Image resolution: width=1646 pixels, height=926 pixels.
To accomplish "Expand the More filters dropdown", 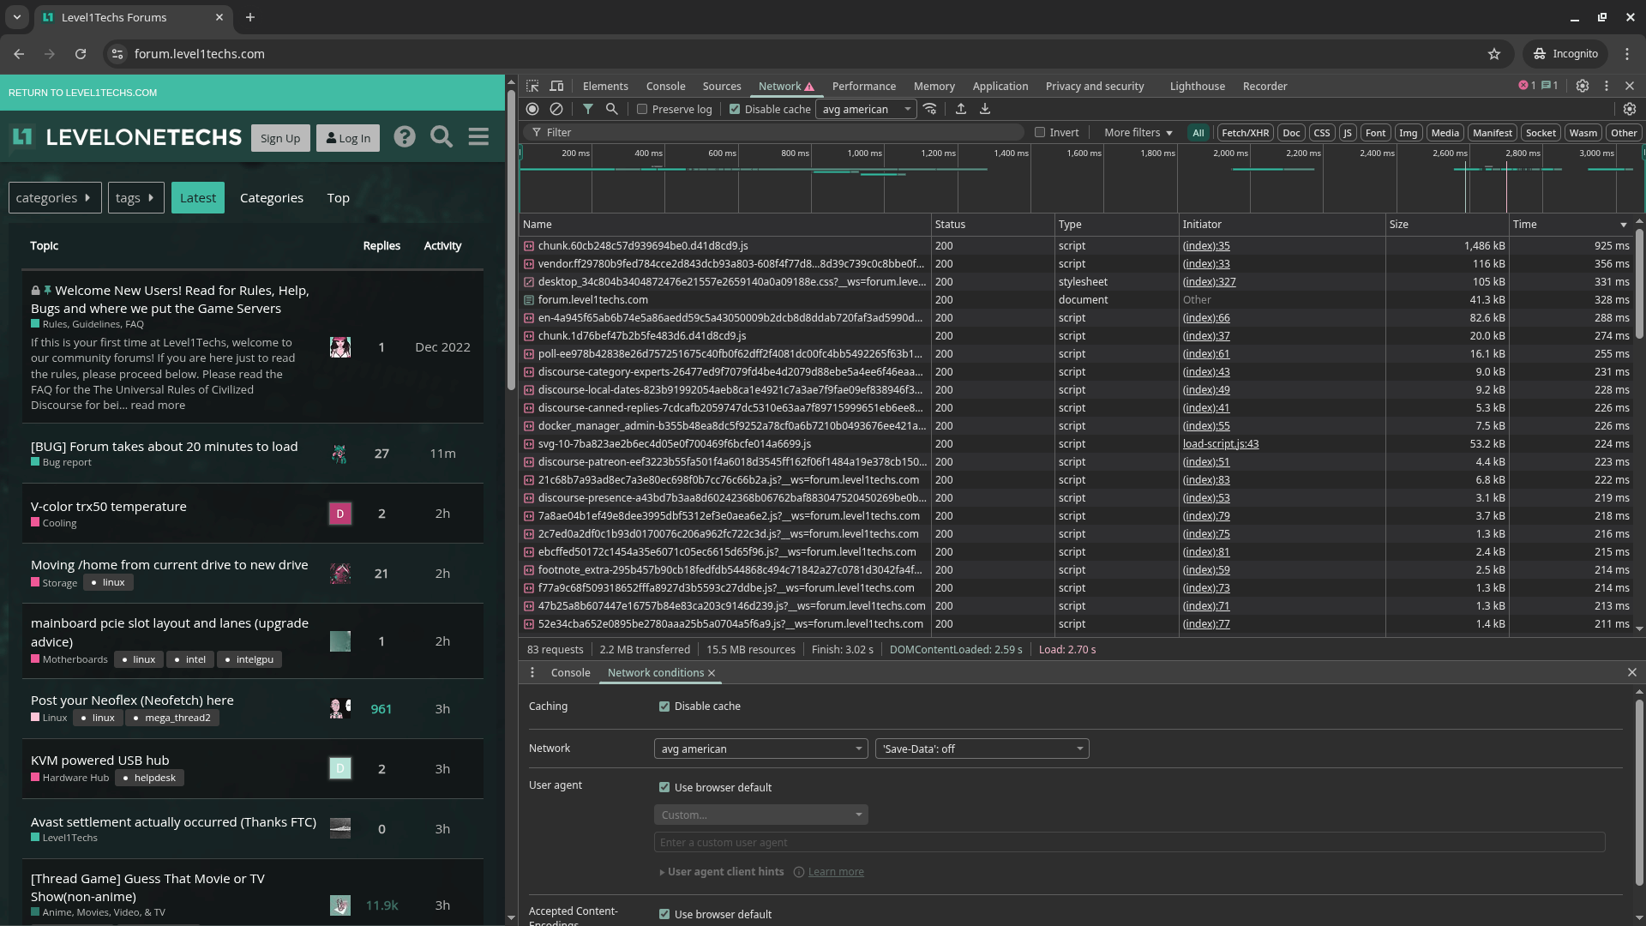I will click(x=1138, y=133).
